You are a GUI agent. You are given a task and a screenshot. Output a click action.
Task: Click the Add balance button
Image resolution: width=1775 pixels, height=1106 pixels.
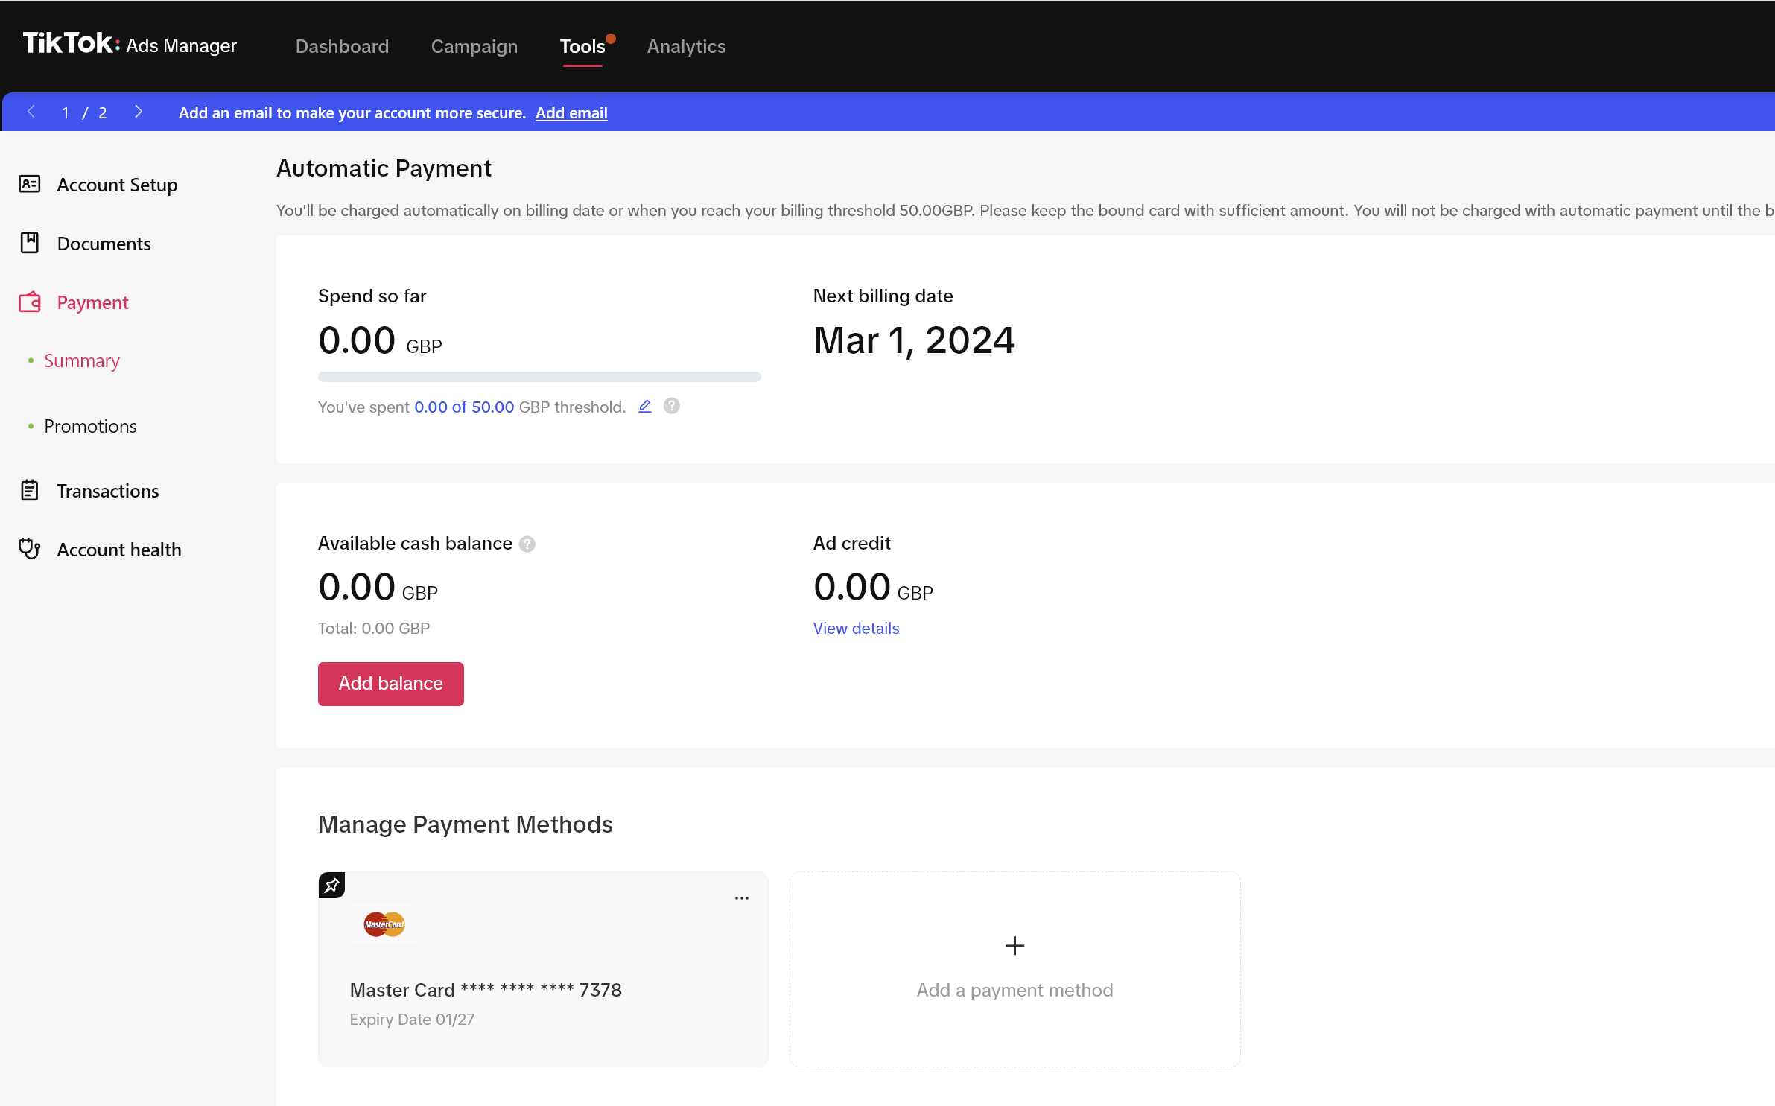click(x=391, y=684)
